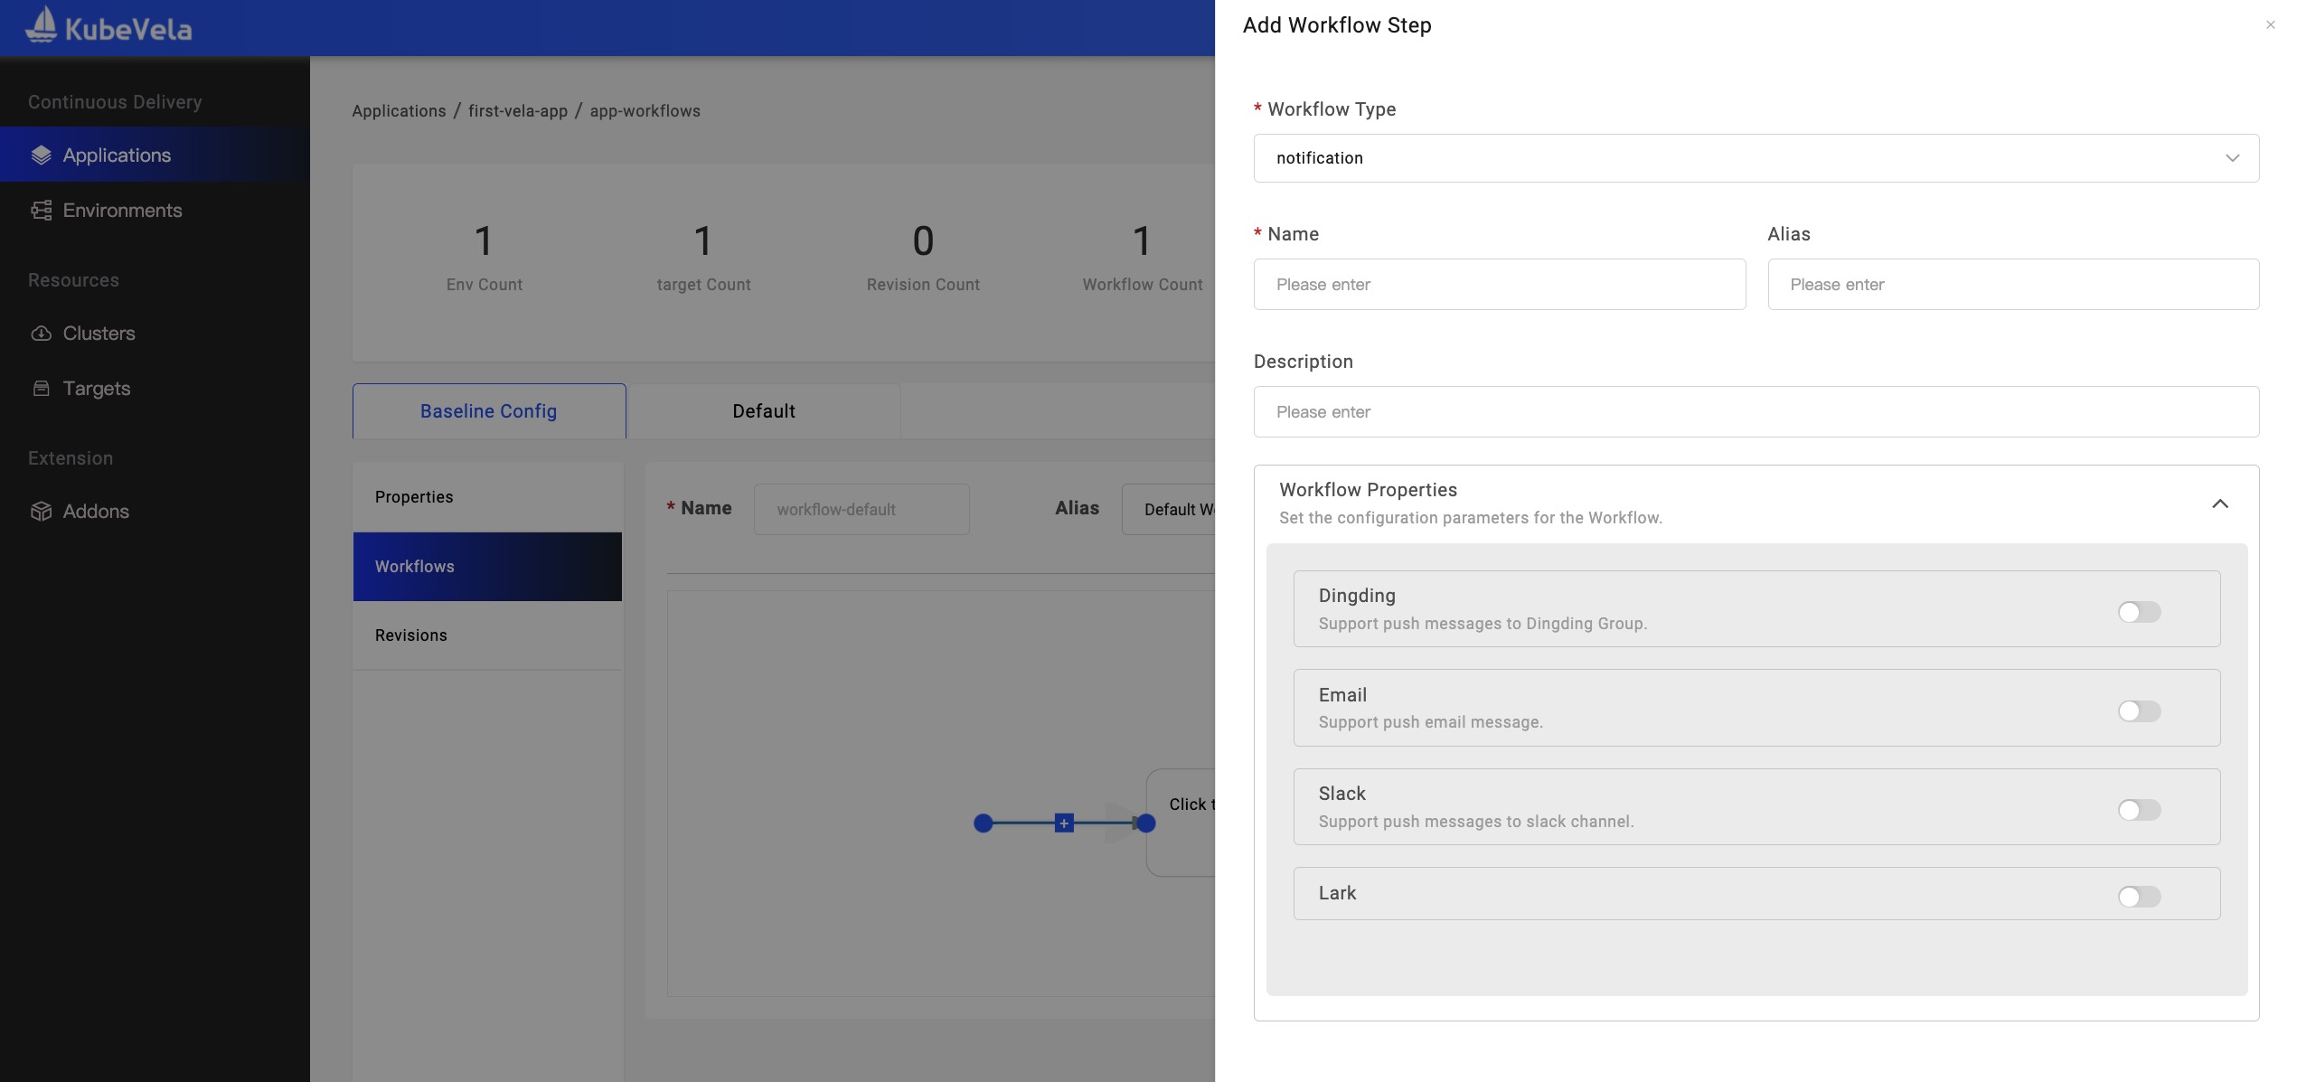This screenshot has height=1082, width=2297.
Task: Navigate to Targets resource section
Action: point(95,388)
